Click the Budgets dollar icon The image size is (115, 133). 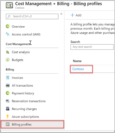[x=8, y=60]
